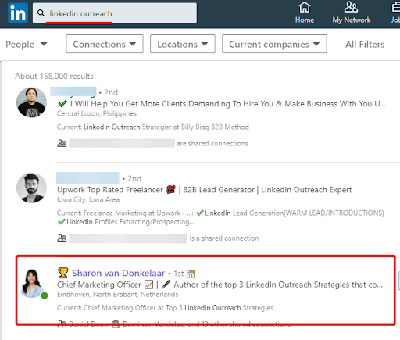Viewport: 400px width, 340px height.
Task: Open Sharon van Donkelaar's profile photo
Action: pos(33,283)
